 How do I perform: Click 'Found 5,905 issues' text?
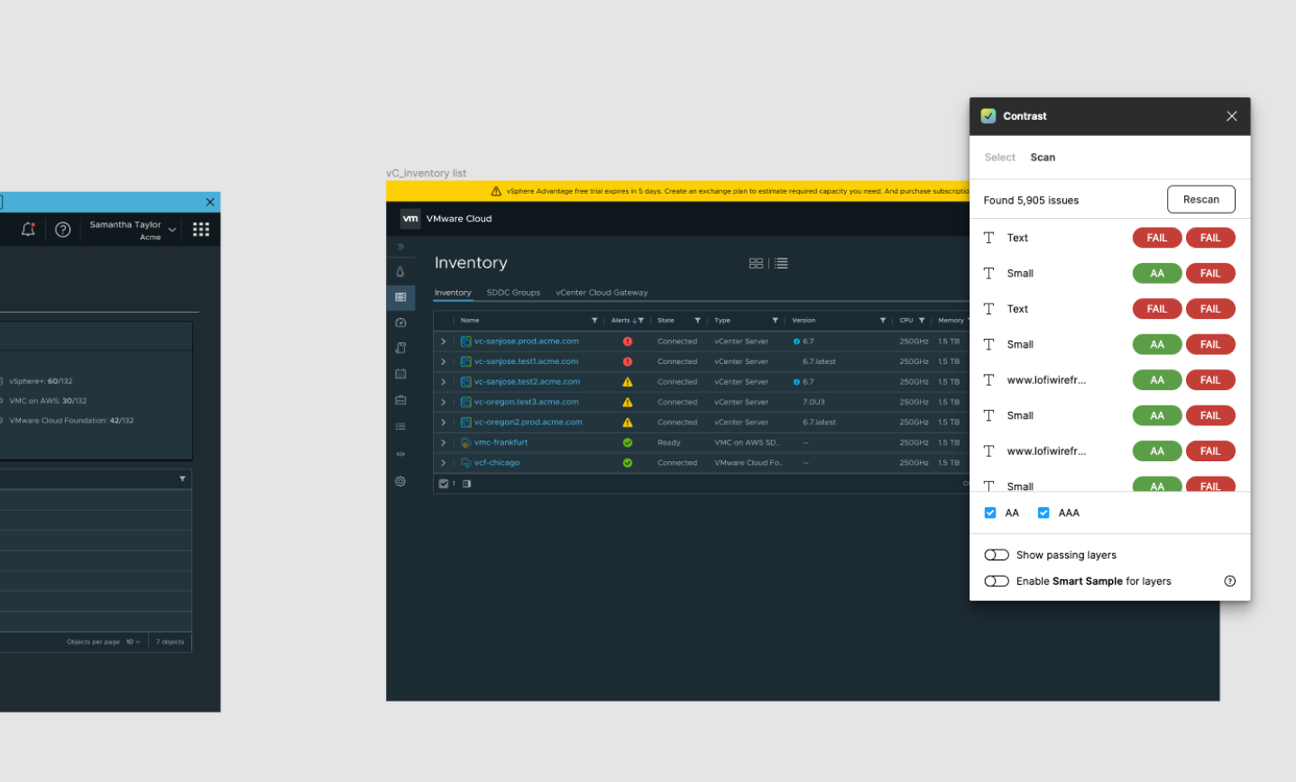(1031, 200)
